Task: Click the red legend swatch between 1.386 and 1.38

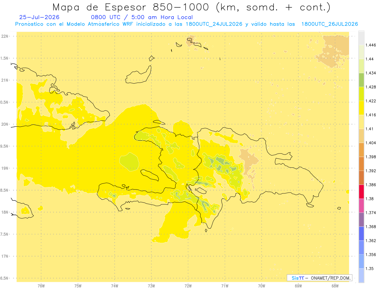Action: pos(361,191)
